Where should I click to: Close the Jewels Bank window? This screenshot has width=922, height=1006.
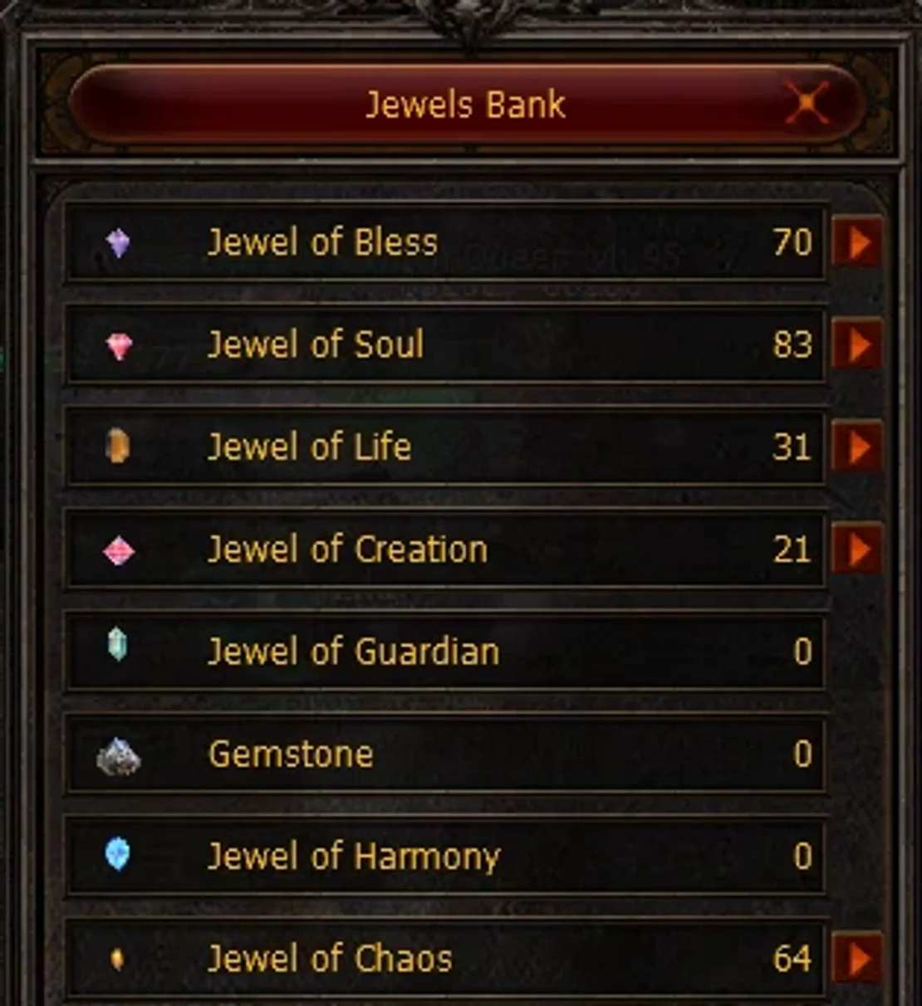807,104
